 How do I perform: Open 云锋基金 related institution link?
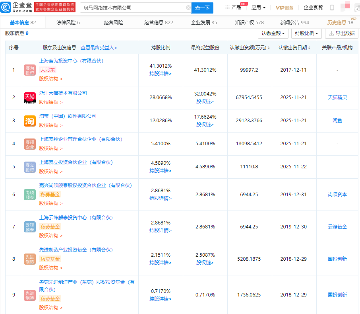(x=337, y=227)
